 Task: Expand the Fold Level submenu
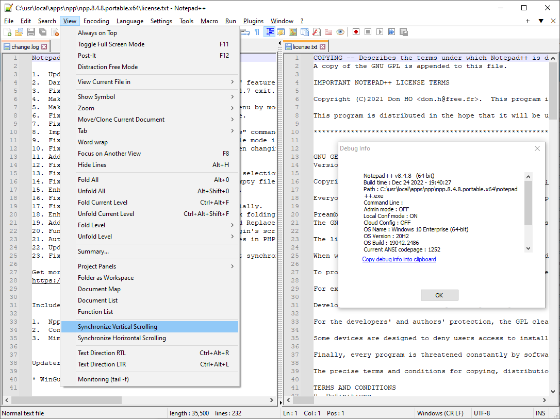pyautogui.click(x=150, y=225)
